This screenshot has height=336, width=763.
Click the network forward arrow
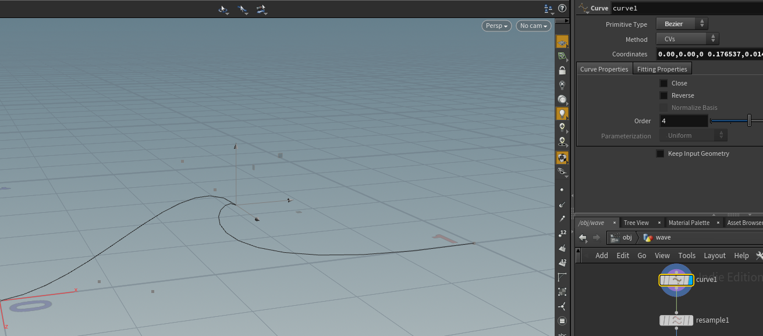pos(597,237)
